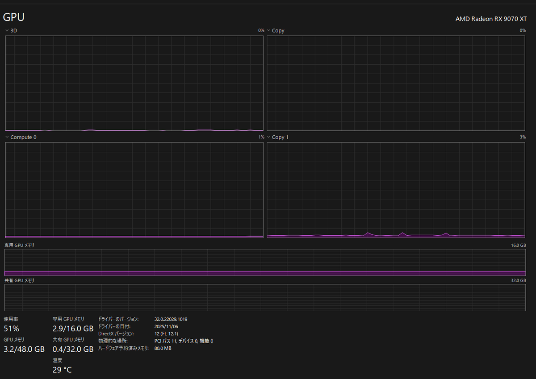Viewport: 536px width, 379px height.
Task: Select driver date 2025/11/06
Action: (x=165, y=326)
